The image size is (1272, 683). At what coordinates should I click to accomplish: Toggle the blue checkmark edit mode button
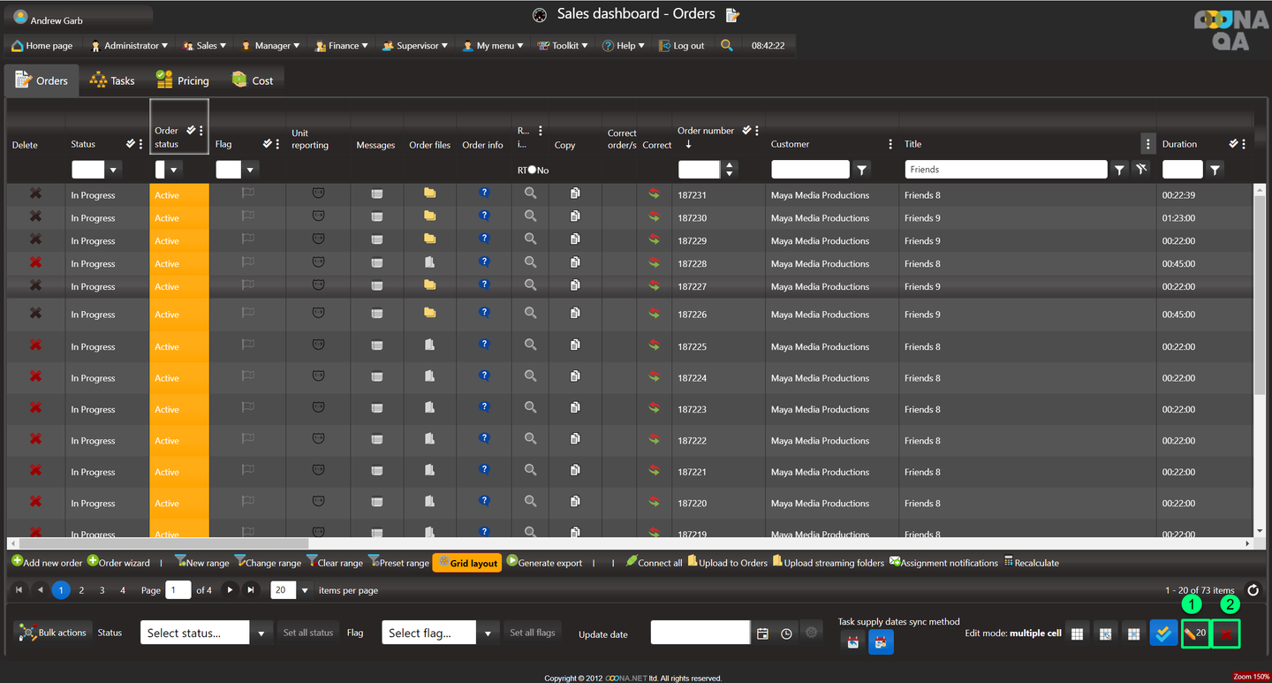click(x=1163, y=634)
